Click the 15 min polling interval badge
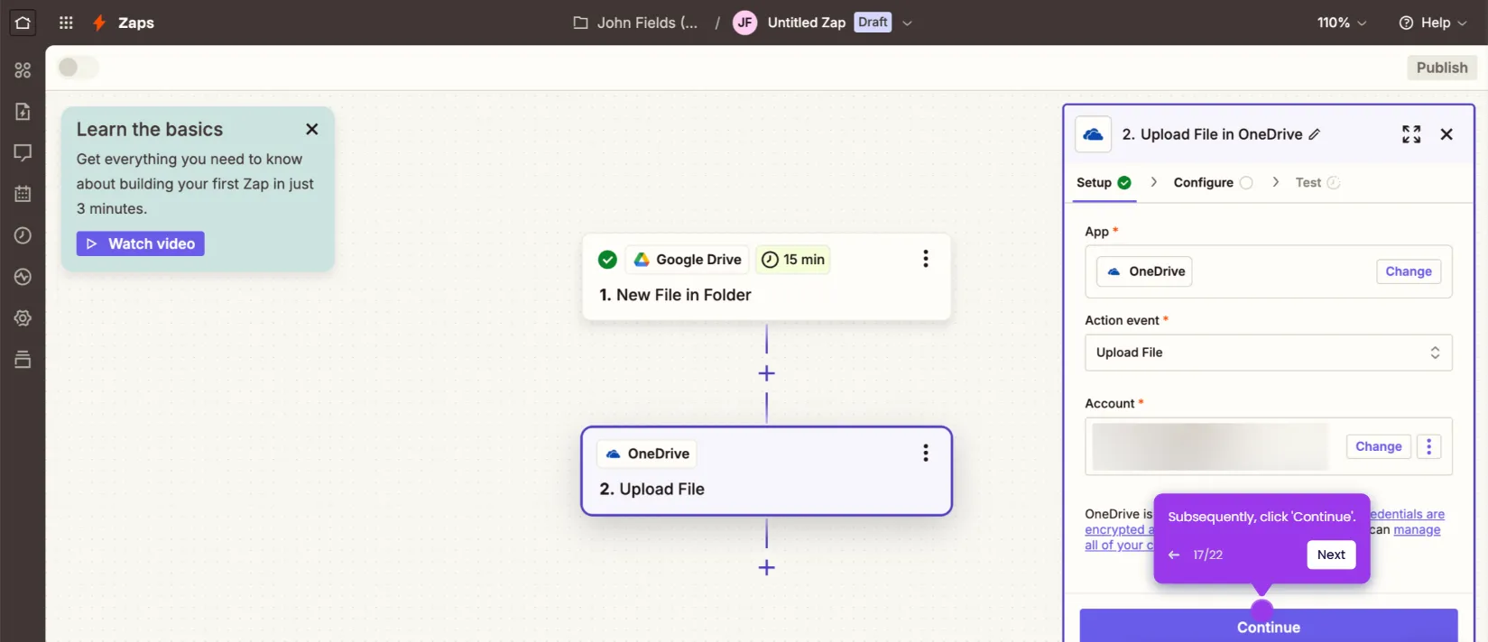The image size is (1488, 642). pyautogui.click(x=793, y=260)
